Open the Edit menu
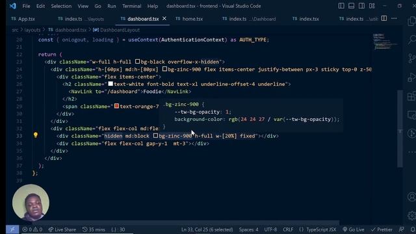Viewport: 416px width, 234px height. click(x=40, y=6)
